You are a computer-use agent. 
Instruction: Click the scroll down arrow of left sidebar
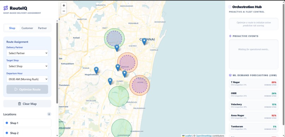[57, 135]
